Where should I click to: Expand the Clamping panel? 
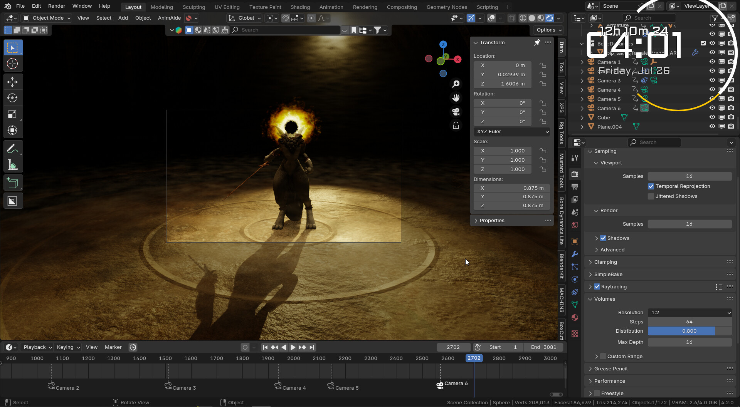click(605, 262)
